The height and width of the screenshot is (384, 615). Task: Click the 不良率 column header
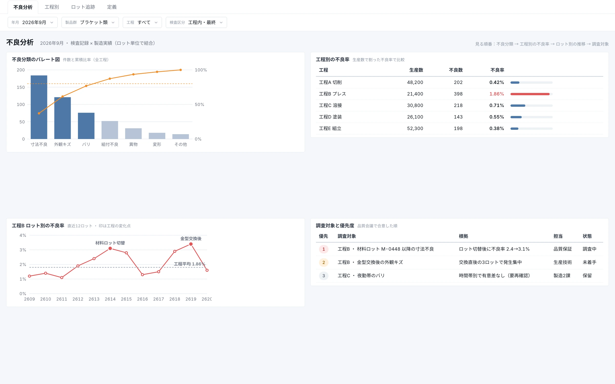497,70
